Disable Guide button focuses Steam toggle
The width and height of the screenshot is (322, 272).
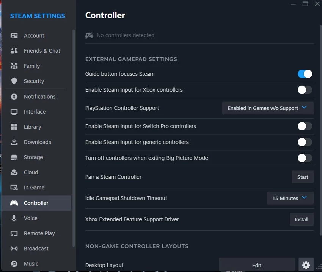(x=305, y=74)
